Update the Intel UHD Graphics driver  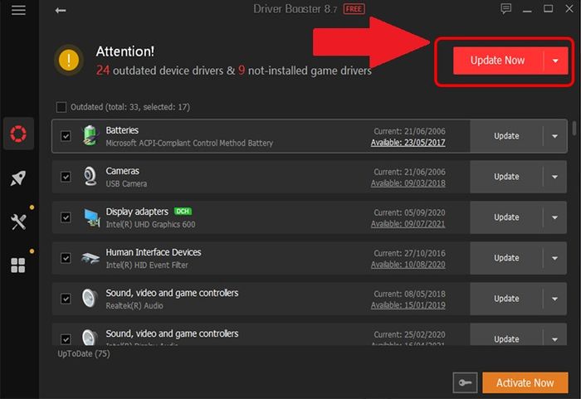coord(506,217)
